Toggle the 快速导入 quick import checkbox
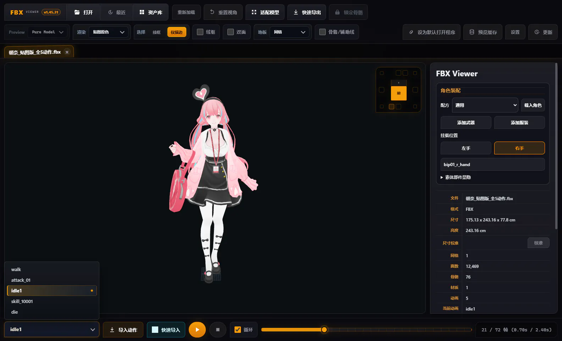This screenshot has height=341, width=562. (x=155, y=330)
